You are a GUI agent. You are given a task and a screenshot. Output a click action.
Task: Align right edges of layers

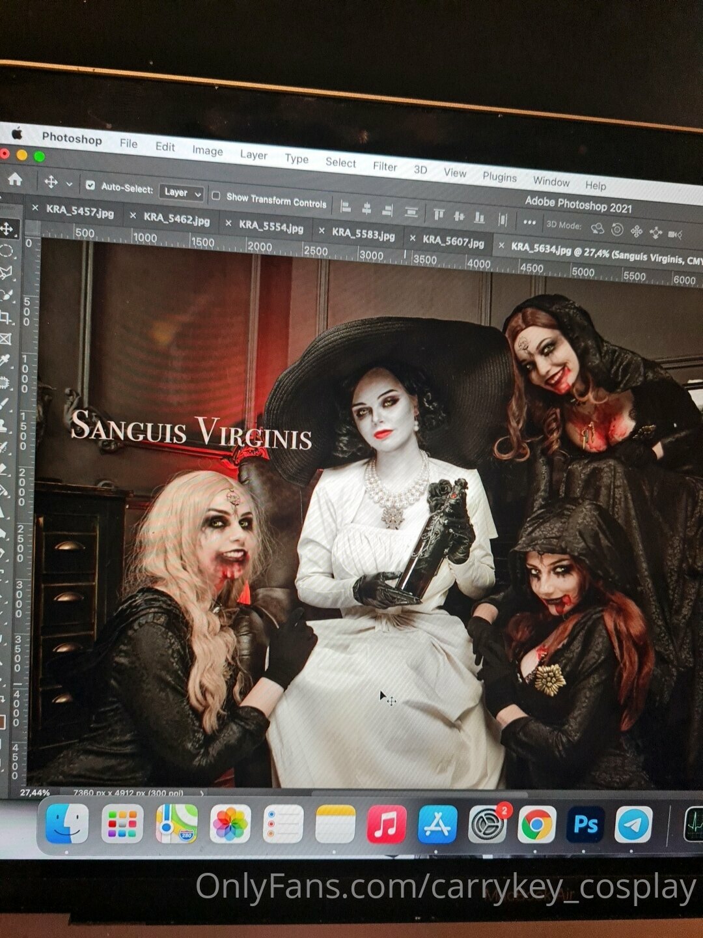tap(388, 210)
